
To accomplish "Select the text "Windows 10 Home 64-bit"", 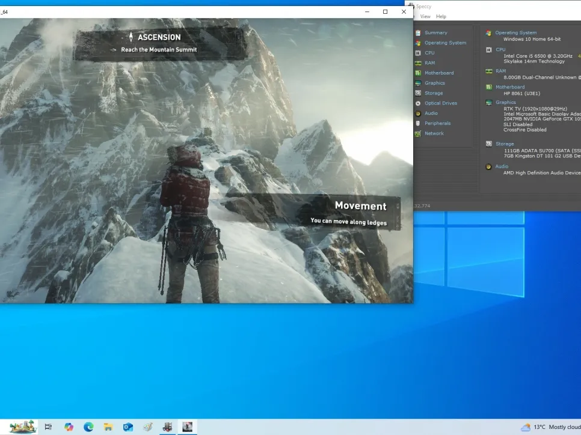I will coord(532,39).
